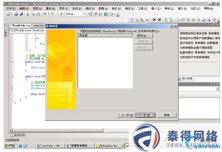222x152 pixels.
Task: Undo the last action
Action: pos(45,14)
